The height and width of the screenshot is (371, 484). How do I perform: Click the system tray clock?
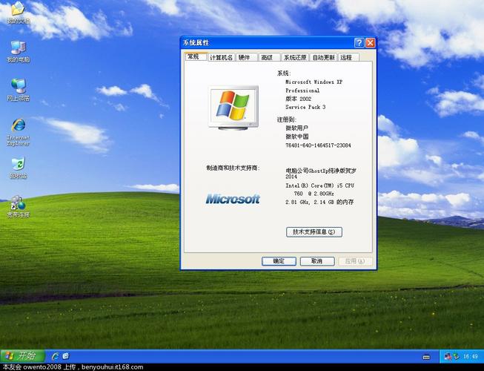471,356
